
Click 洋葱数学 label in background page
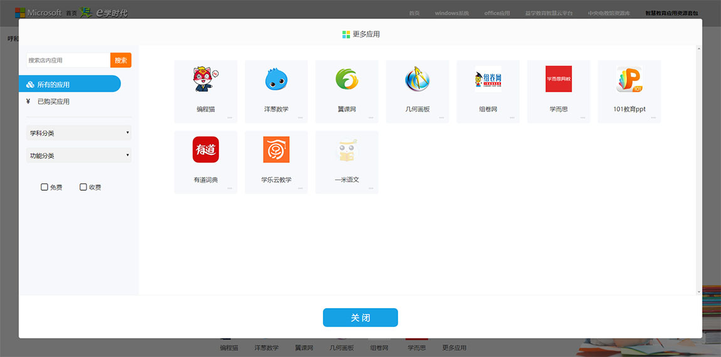266,348
